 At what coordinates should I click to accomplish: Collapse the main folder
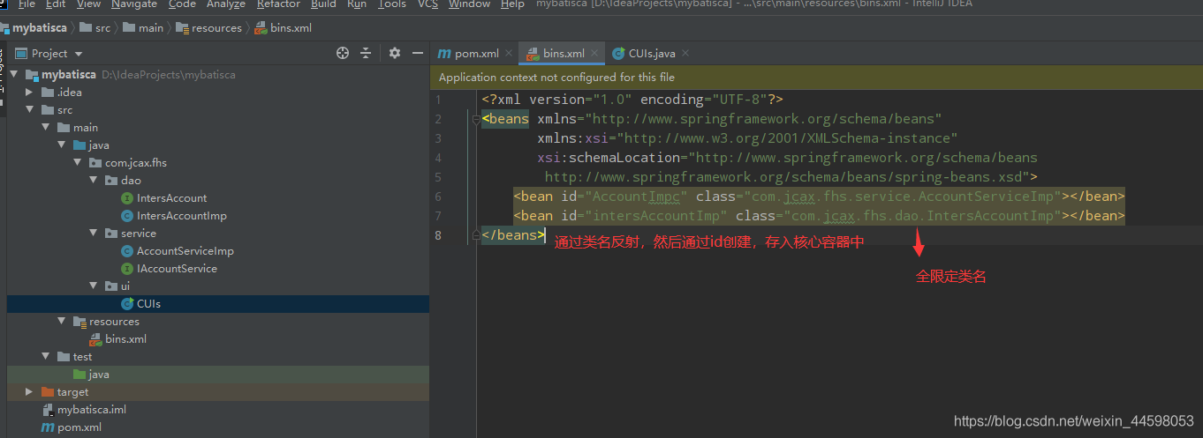point(46,128)
